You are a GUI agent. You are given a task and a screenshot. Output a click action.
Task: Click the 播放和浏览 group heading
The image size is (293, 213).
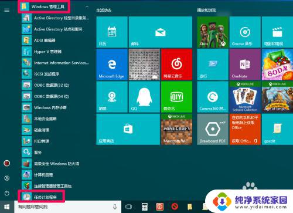[x=206, y=10]
